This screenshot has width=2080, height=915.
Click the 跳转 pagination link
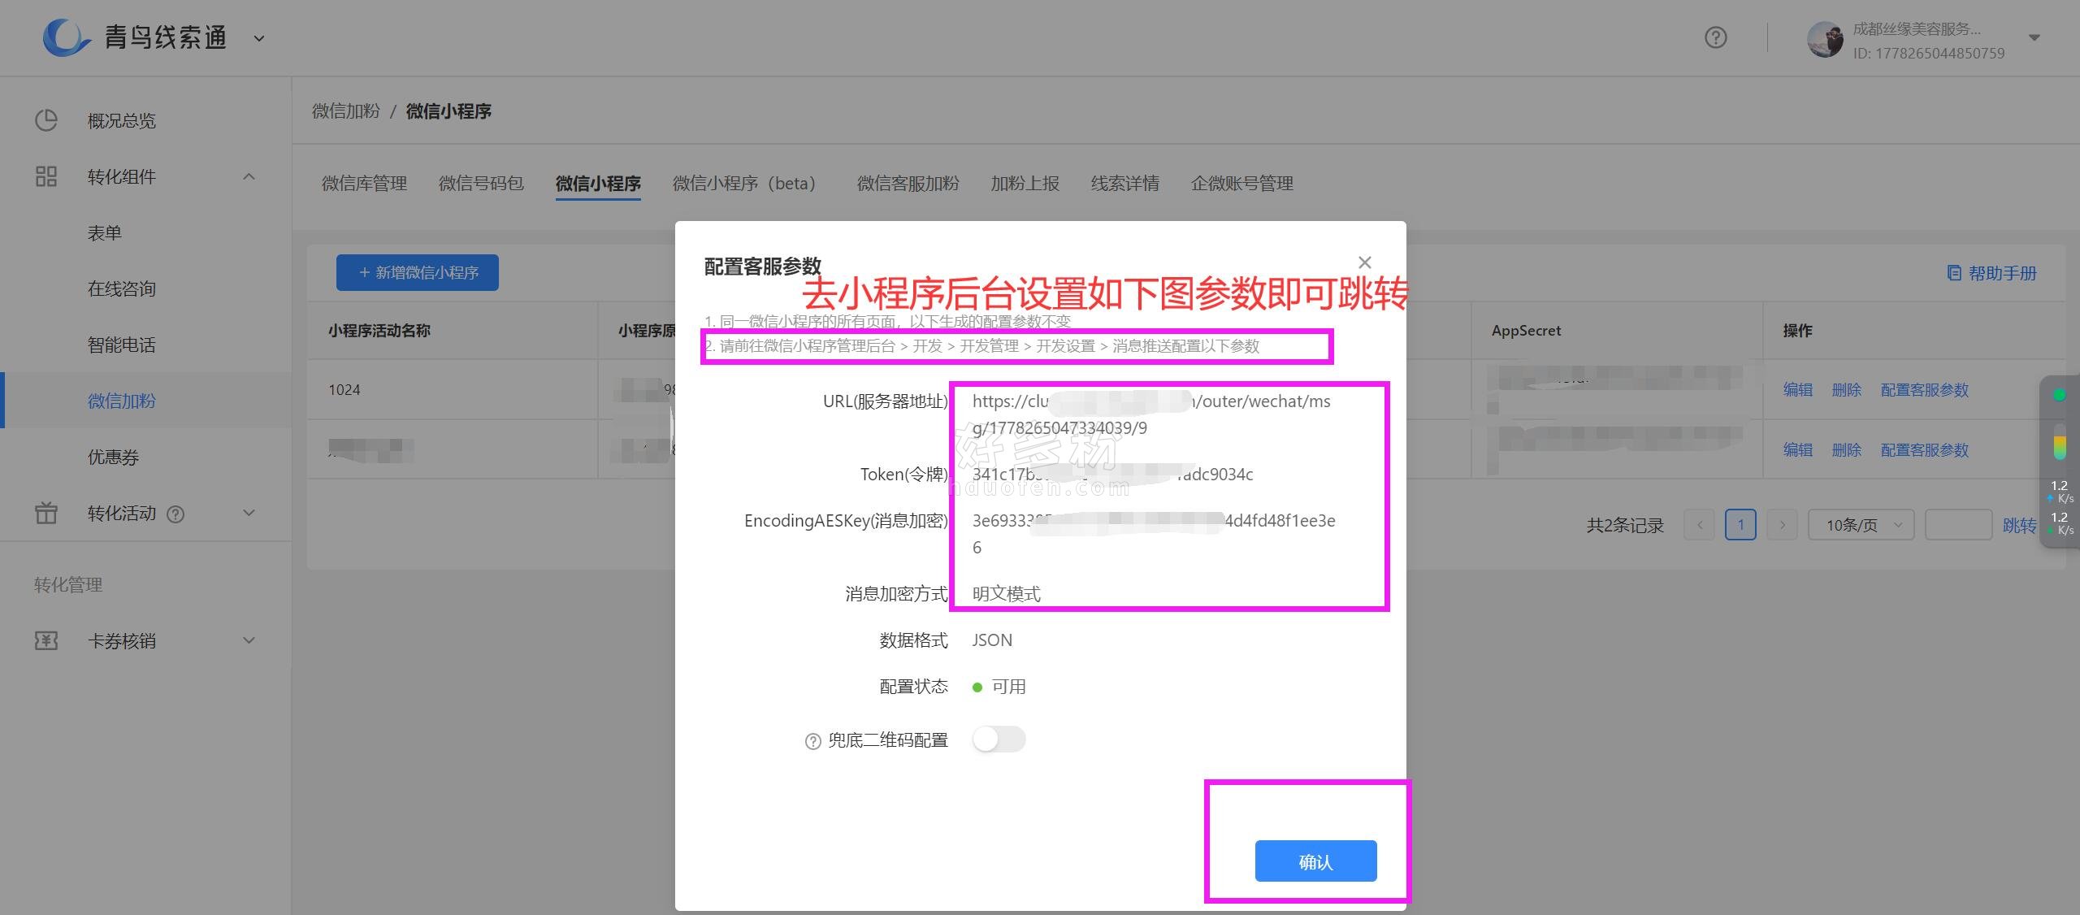click(2019, 526)
